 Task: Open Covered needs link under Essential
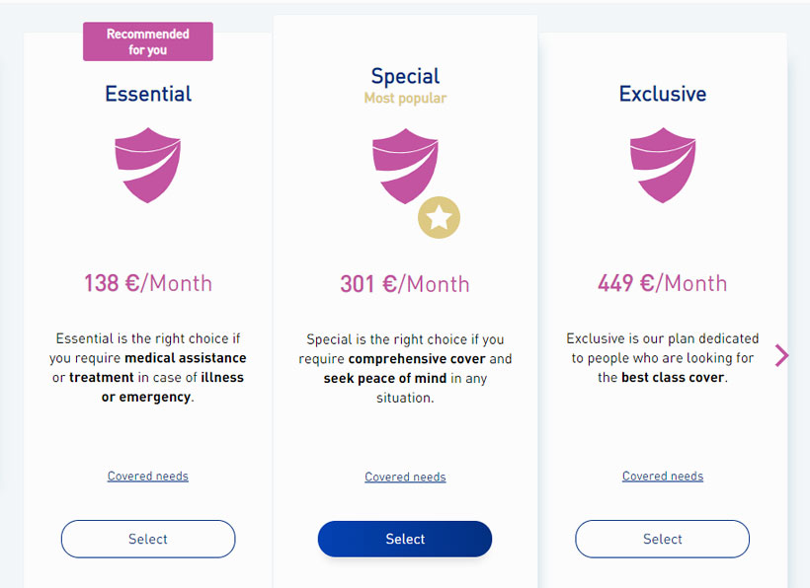click(x=148, y=477)
